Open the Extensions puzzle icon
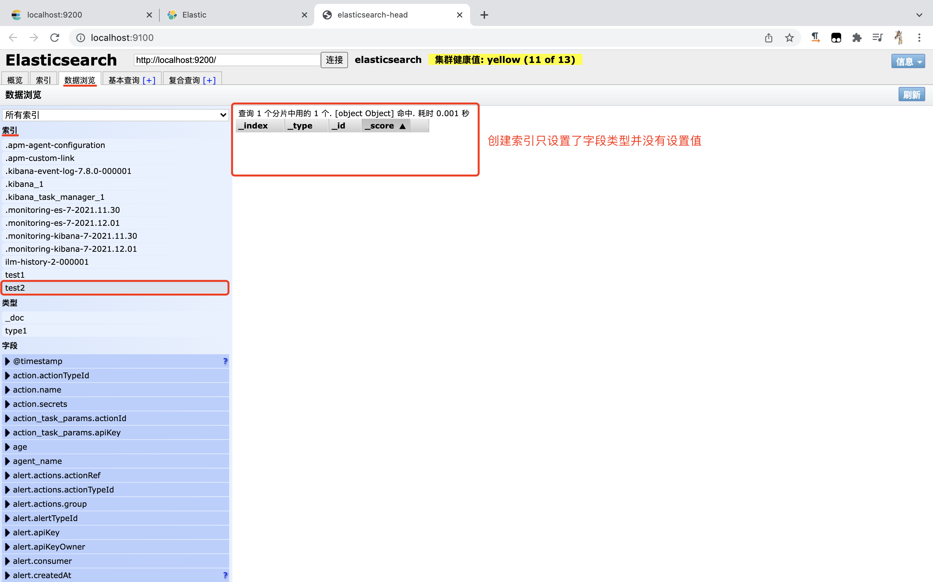Image resolution: width=933 pixels, height=582 pixels. tap(857, 37)
